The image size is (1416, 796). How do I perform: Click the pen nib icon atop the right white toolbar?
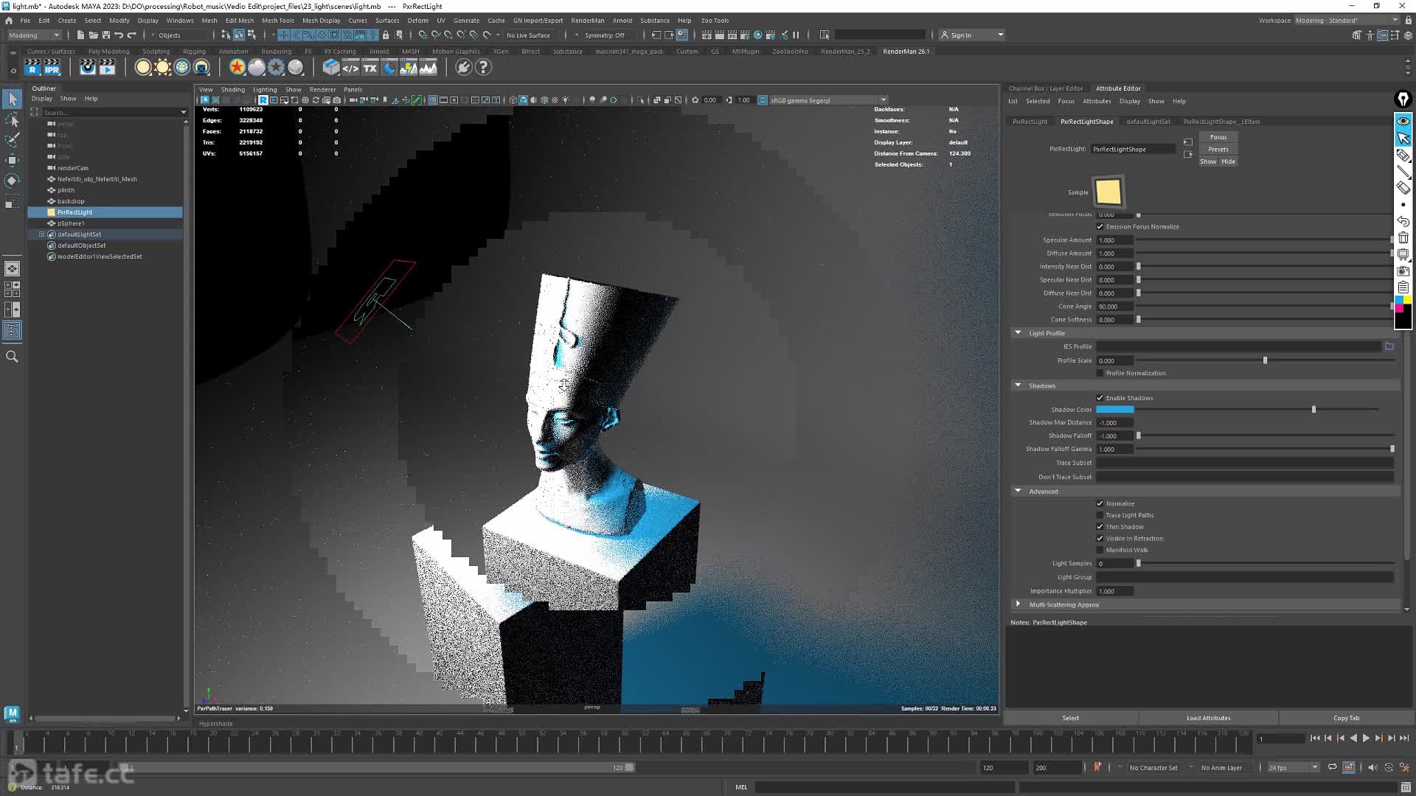1403,99
